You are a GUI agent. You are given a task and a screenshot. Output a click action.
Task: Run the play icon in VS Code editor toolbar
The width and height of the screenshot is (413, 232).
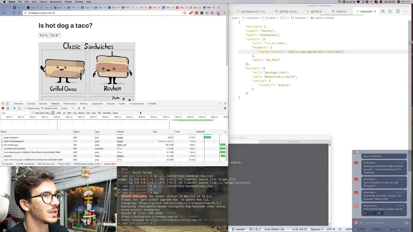tap(390, 11)
